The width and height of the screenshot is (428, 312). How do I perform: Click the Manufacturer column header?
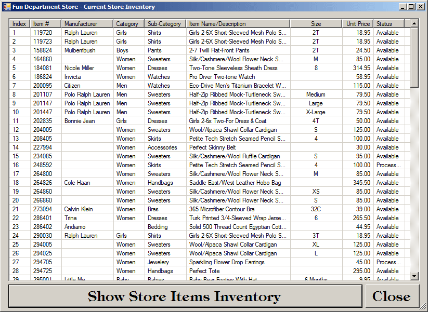pyautogui.click(x=87, y=24)
